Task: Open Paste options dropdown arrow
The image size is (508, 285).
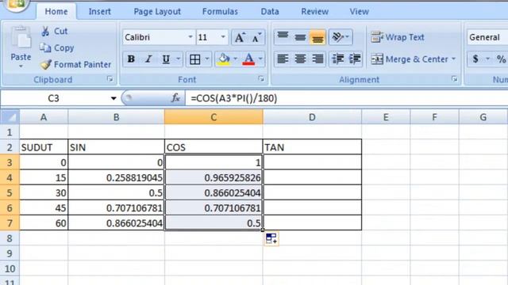Action: (21, 66)
